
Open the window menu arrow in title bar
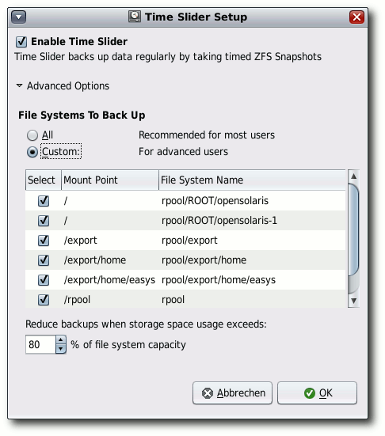click(x=19, y=17)
